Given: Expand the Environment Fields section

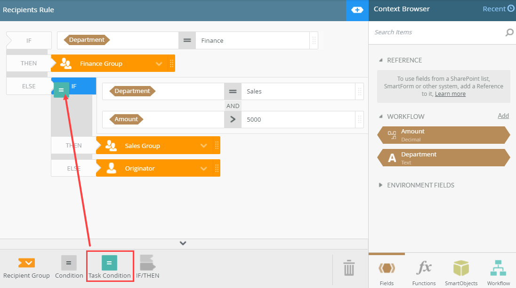Looking at the screenshot, I should [x=381, y=185].
